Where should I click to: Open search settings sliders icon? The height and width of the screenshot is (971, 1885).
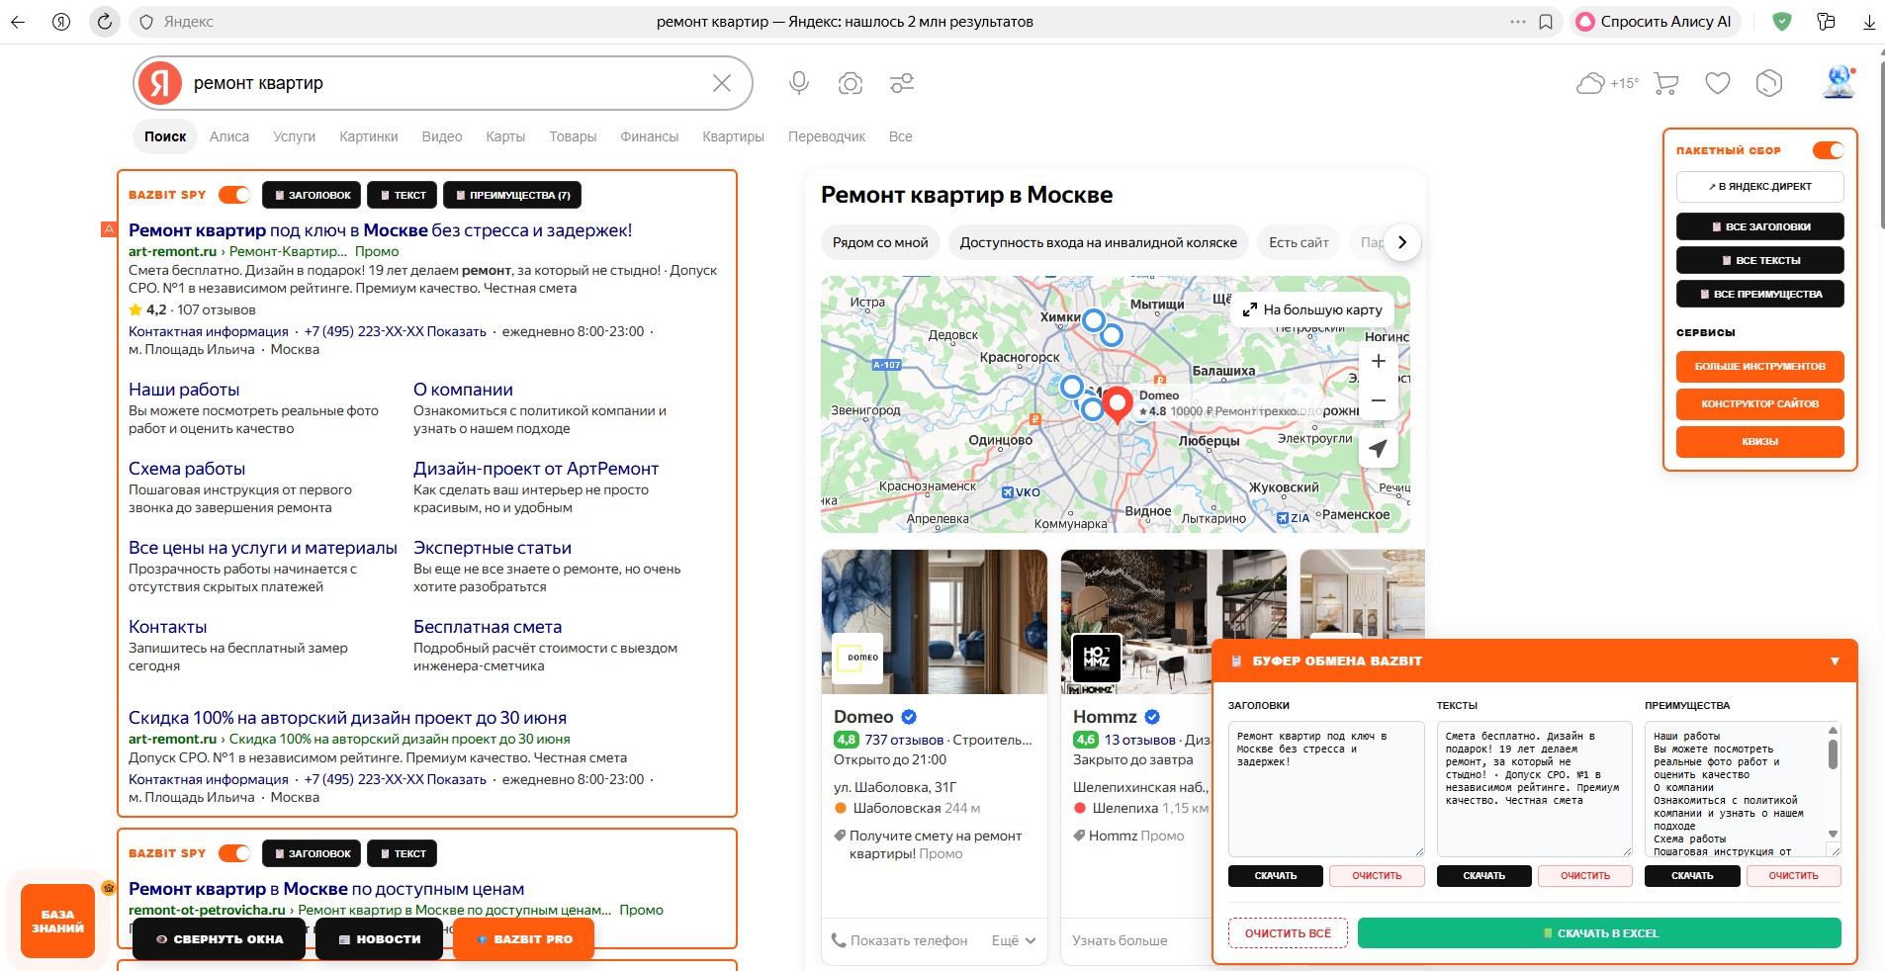pyautogui.click(x=902, y=83)
